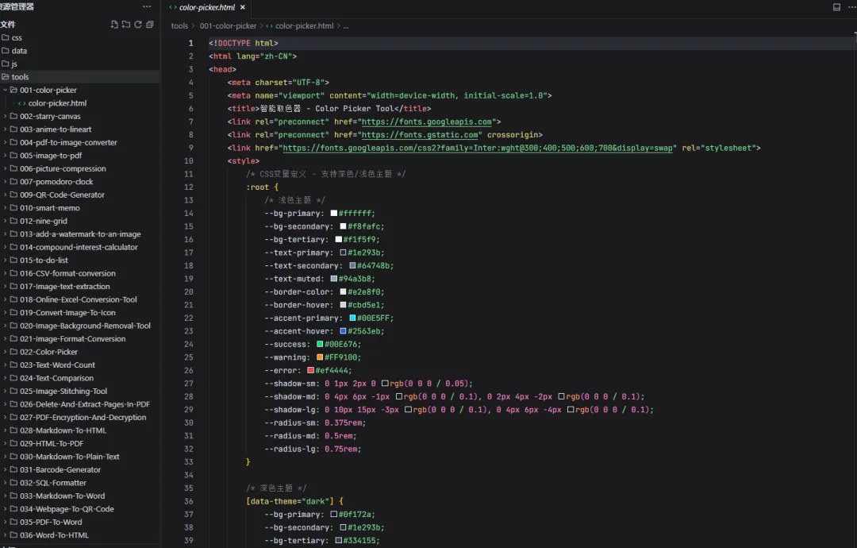Click the 001-color-picker breadcrumb
The image size is (857, 548).
(228, 25)
